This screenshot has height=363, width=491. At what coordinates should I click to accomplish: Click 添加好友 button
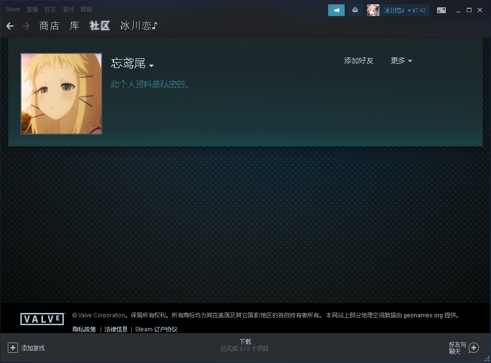pyautogui.click(x=359, y=60)
